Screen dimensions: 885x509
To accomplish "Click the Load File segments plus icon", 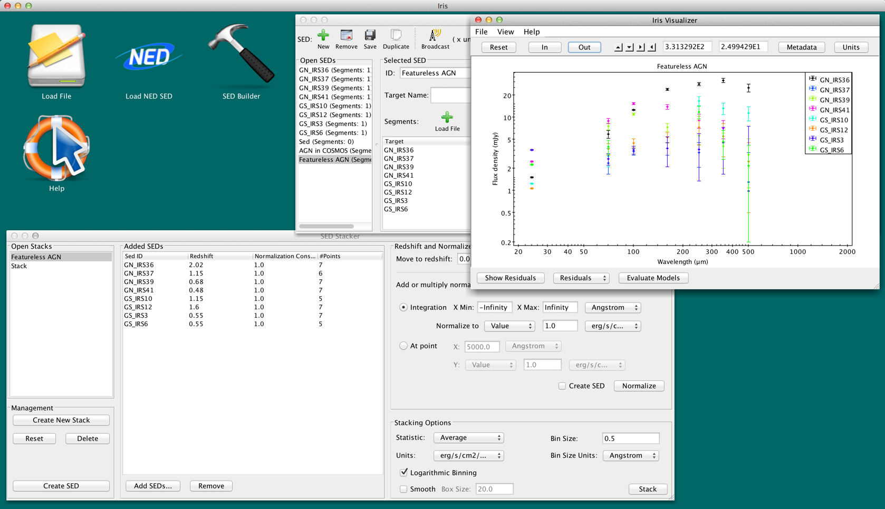I will pyautogui.click(x=447, y=117).
